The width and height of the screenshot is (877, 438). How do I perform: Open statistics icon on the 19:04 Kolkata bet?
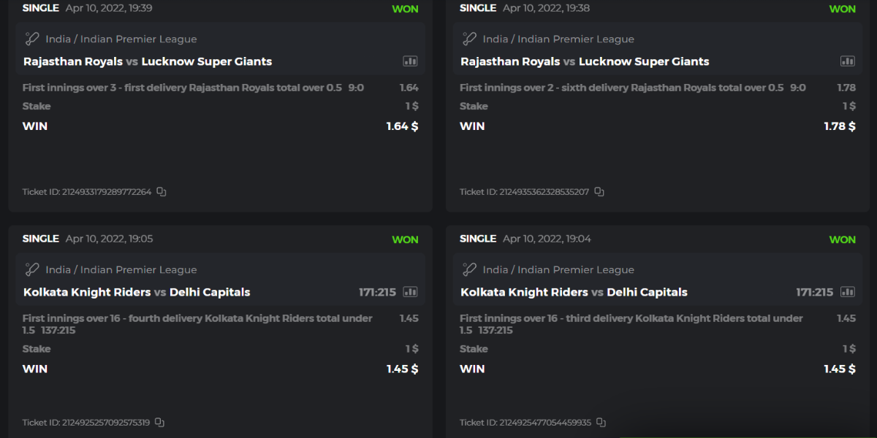tap(847, 292)
